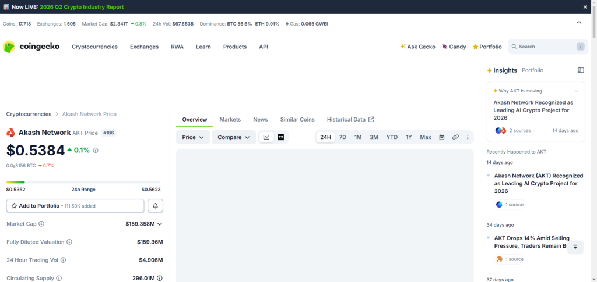The image size is (597, 282).
Task: Open the Exchanges menu
Action: pyautogui.click(x=145, y=47)
